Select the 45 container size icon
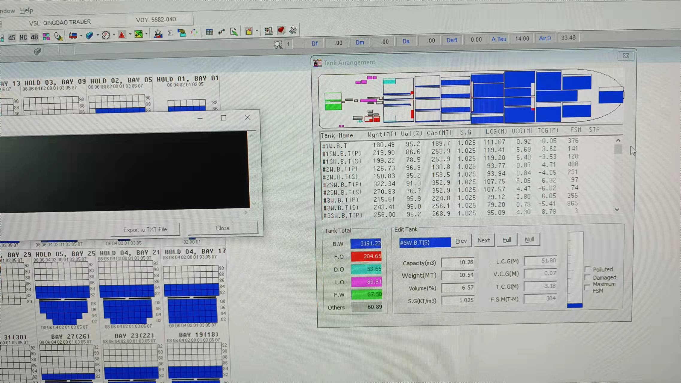The width and height of the screenshot is (681, 383). pos(12,38)
